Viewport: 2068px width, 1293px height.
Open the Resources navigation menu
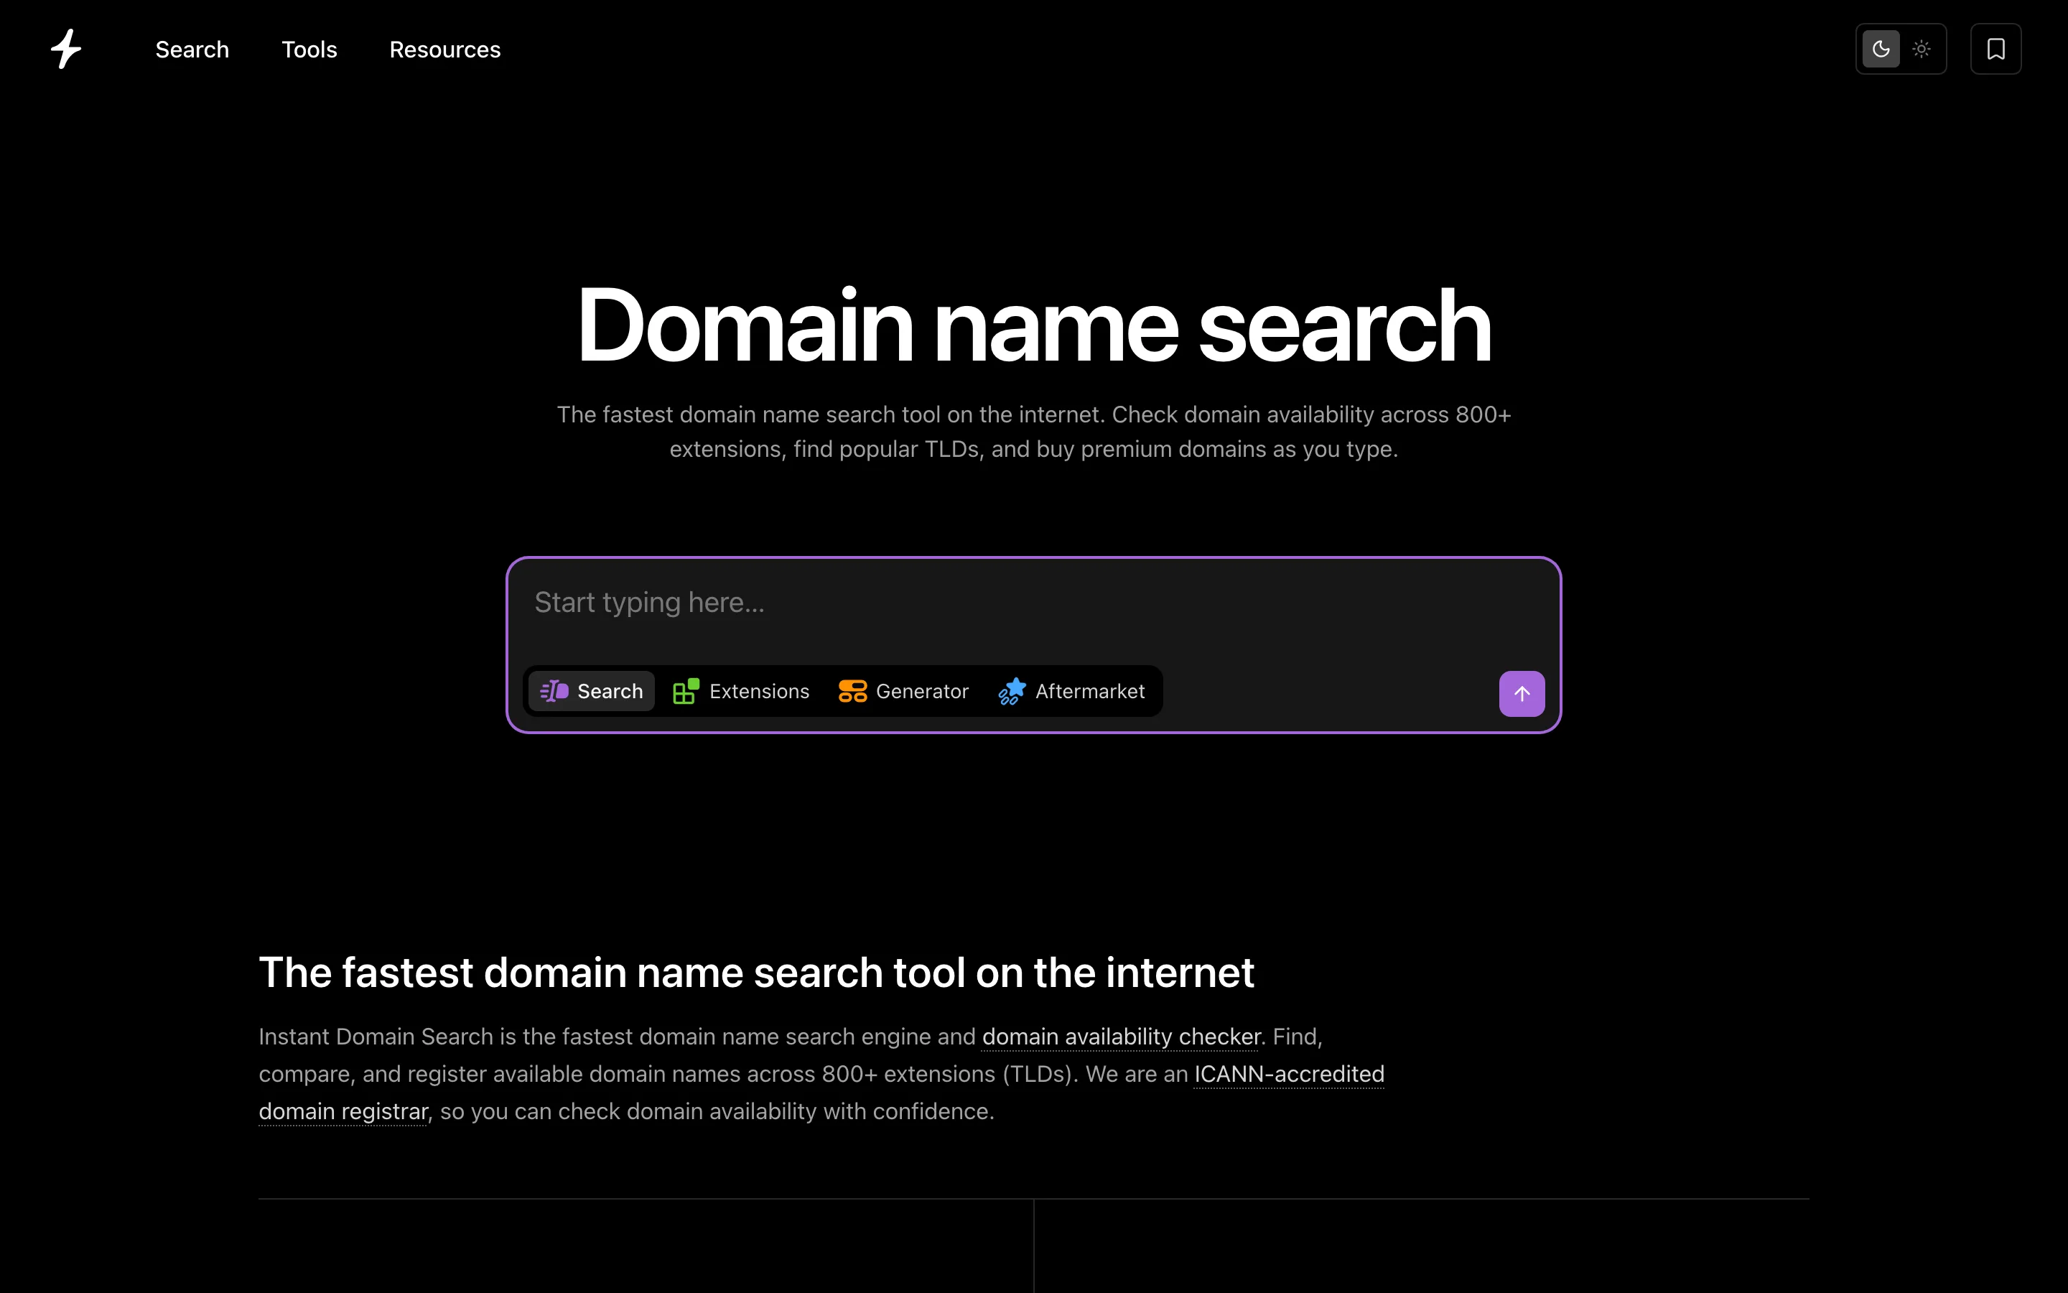[x=445, y=50]
